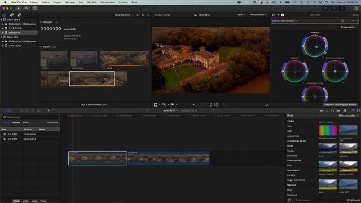Image resolution: width=361 pixels, height=203 pixels.
Task: Toggle the Roues des couleurs 1 checkbox
Action: tap(273, 21)
